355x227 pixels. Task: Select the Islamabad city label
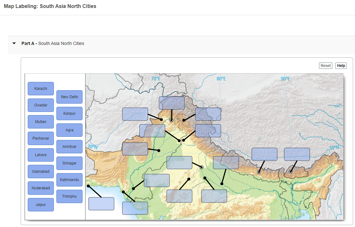point(40,171)
